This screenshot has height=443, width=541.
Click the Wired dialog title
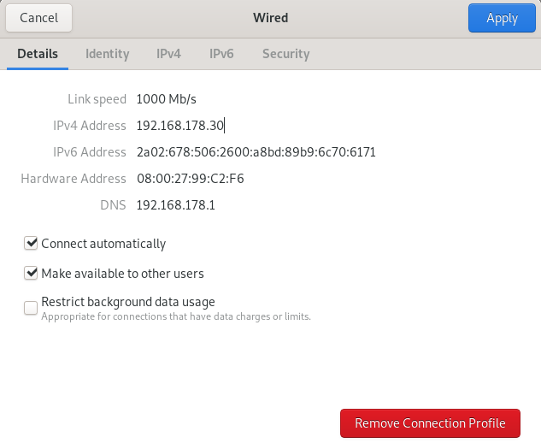pos(270,18)
